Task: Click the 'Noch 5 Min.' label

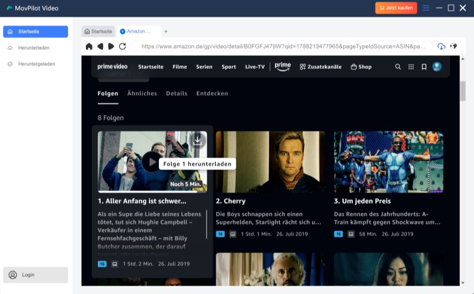Action: coord(185,184)
